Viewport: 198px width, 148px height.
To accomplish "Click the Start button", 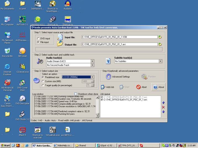I will (125, 87).
